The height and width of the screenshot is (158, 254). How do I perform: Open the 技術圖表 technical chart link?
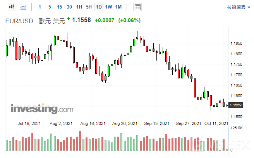236,7
